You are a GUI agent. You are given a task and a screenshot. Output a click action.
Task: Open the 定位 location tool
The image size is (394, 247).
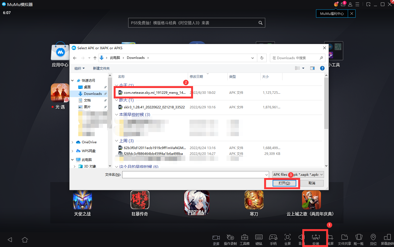[373, 239]
